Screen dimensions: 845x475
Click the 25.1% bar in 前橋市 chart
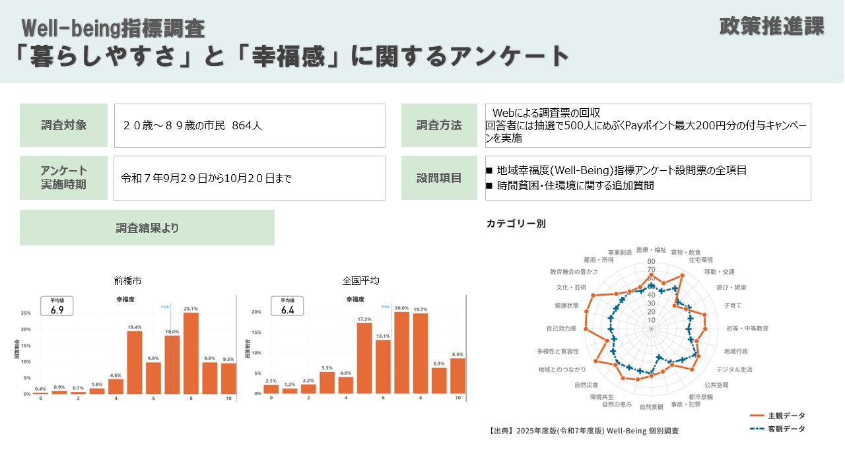pos(191,353)
